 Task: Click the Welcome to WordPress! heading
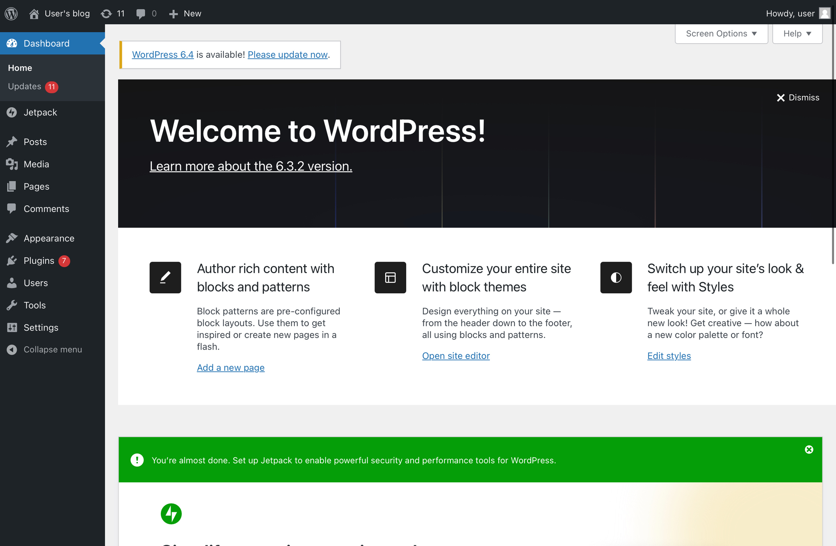click(x=318, y=131)
